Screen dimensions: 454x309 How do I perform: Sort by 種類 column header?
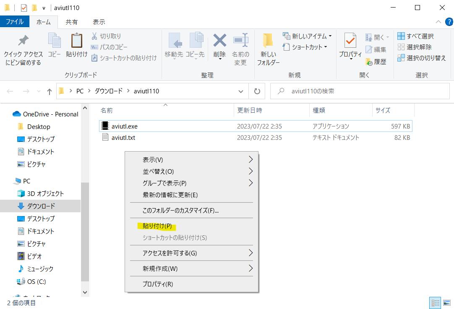[341, 110]
